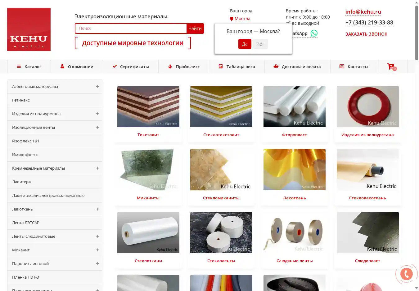Image resolution: width=419 pixels, height=291 pixels.
Task: Click the truck icon for Доставка и оплата
Action: (276, 67)
